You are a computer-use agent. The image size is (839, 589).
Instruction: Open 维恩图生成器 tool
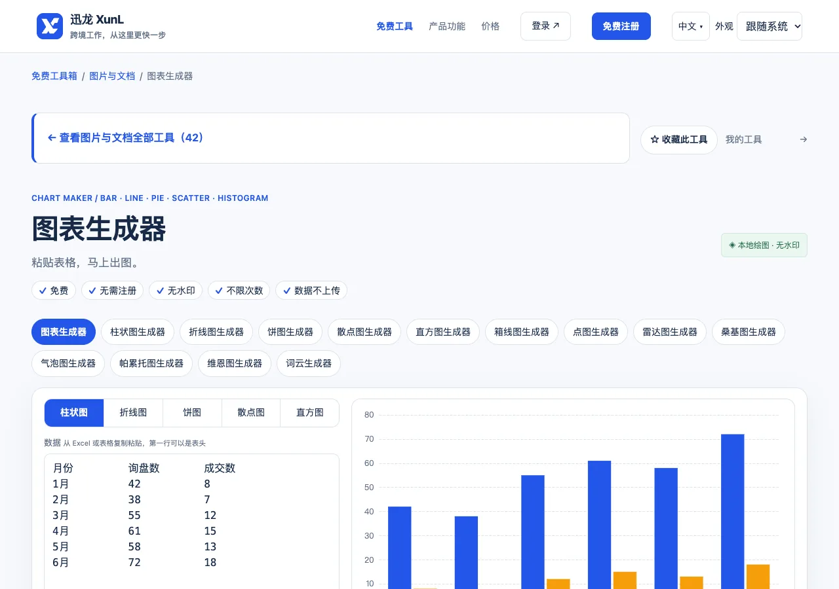pyautogui.click(x=235, y=363)
